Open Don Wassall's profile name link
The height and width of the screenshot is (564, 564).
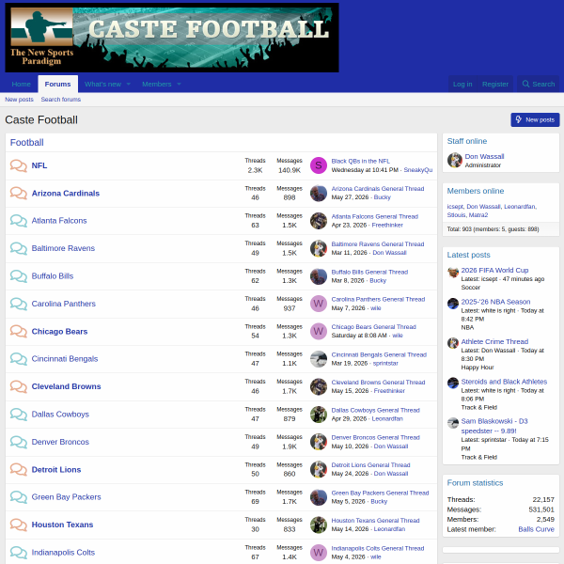click(x=484, y=156)
